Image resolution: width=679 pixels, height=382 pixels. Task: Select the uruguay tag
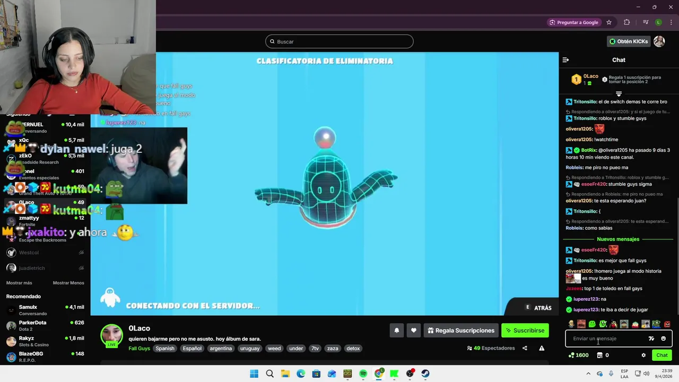click(x=250, y=349)
